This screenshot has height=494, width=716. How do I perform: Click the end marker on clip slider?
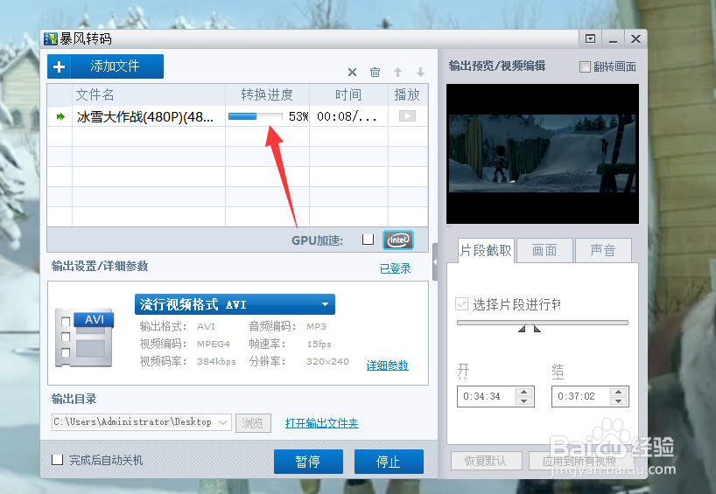tap(537, 329)
